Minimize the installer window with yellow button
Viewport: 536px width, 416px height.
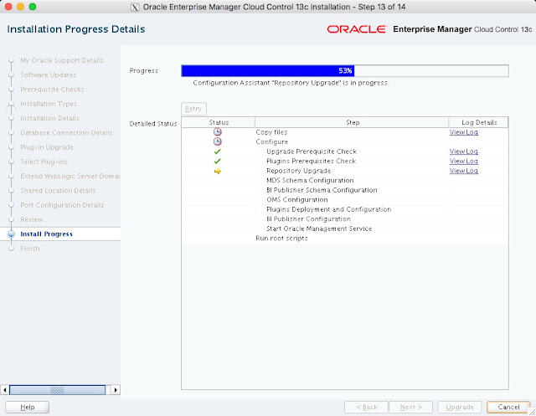20,7
